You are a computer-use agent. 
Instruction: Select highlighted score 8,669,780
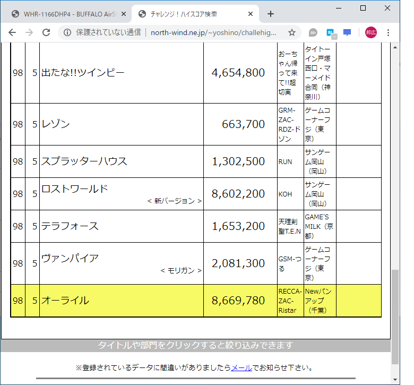click(x=238, y=301)
